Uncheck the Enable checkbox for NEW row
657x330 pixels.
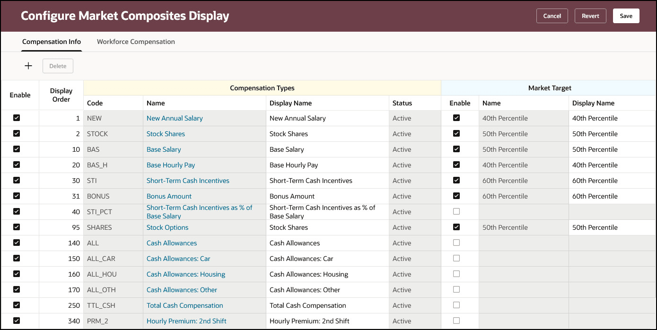pyautogui.click(x=17, y=118)
